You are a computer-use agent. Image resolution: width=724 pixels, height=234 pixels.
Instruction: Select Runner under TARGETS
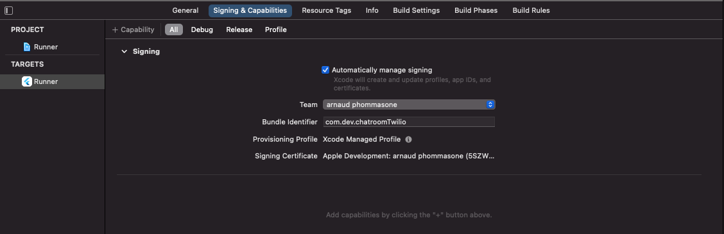pyautogui.click(x=53, y=81)
